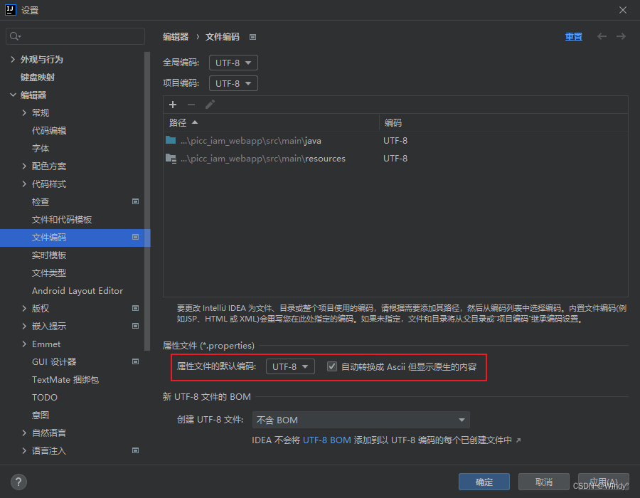Select the src\main\resources path row
640x498 pixels.
395,159
